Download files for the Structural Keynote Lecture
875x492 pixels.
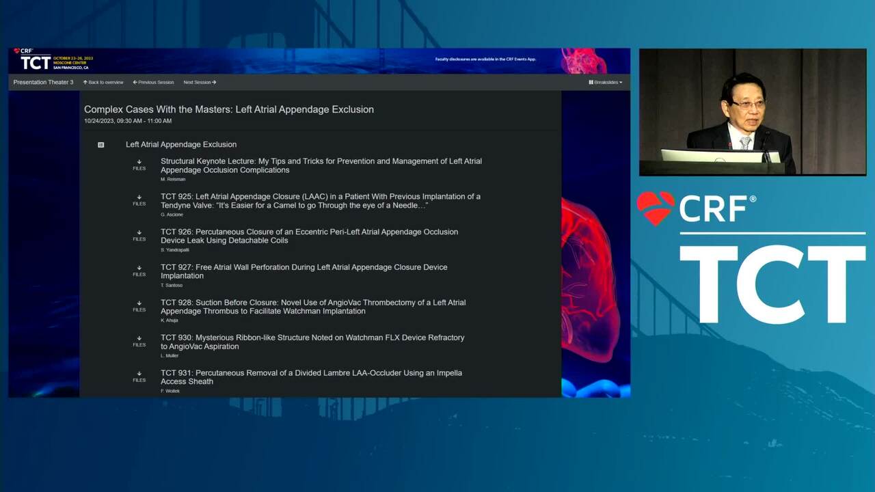(139, 165)
